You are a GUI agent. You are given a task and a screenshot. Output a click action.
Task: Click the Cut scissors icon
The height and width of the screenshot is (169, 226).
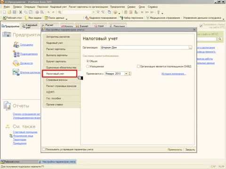tap(21, 12)
